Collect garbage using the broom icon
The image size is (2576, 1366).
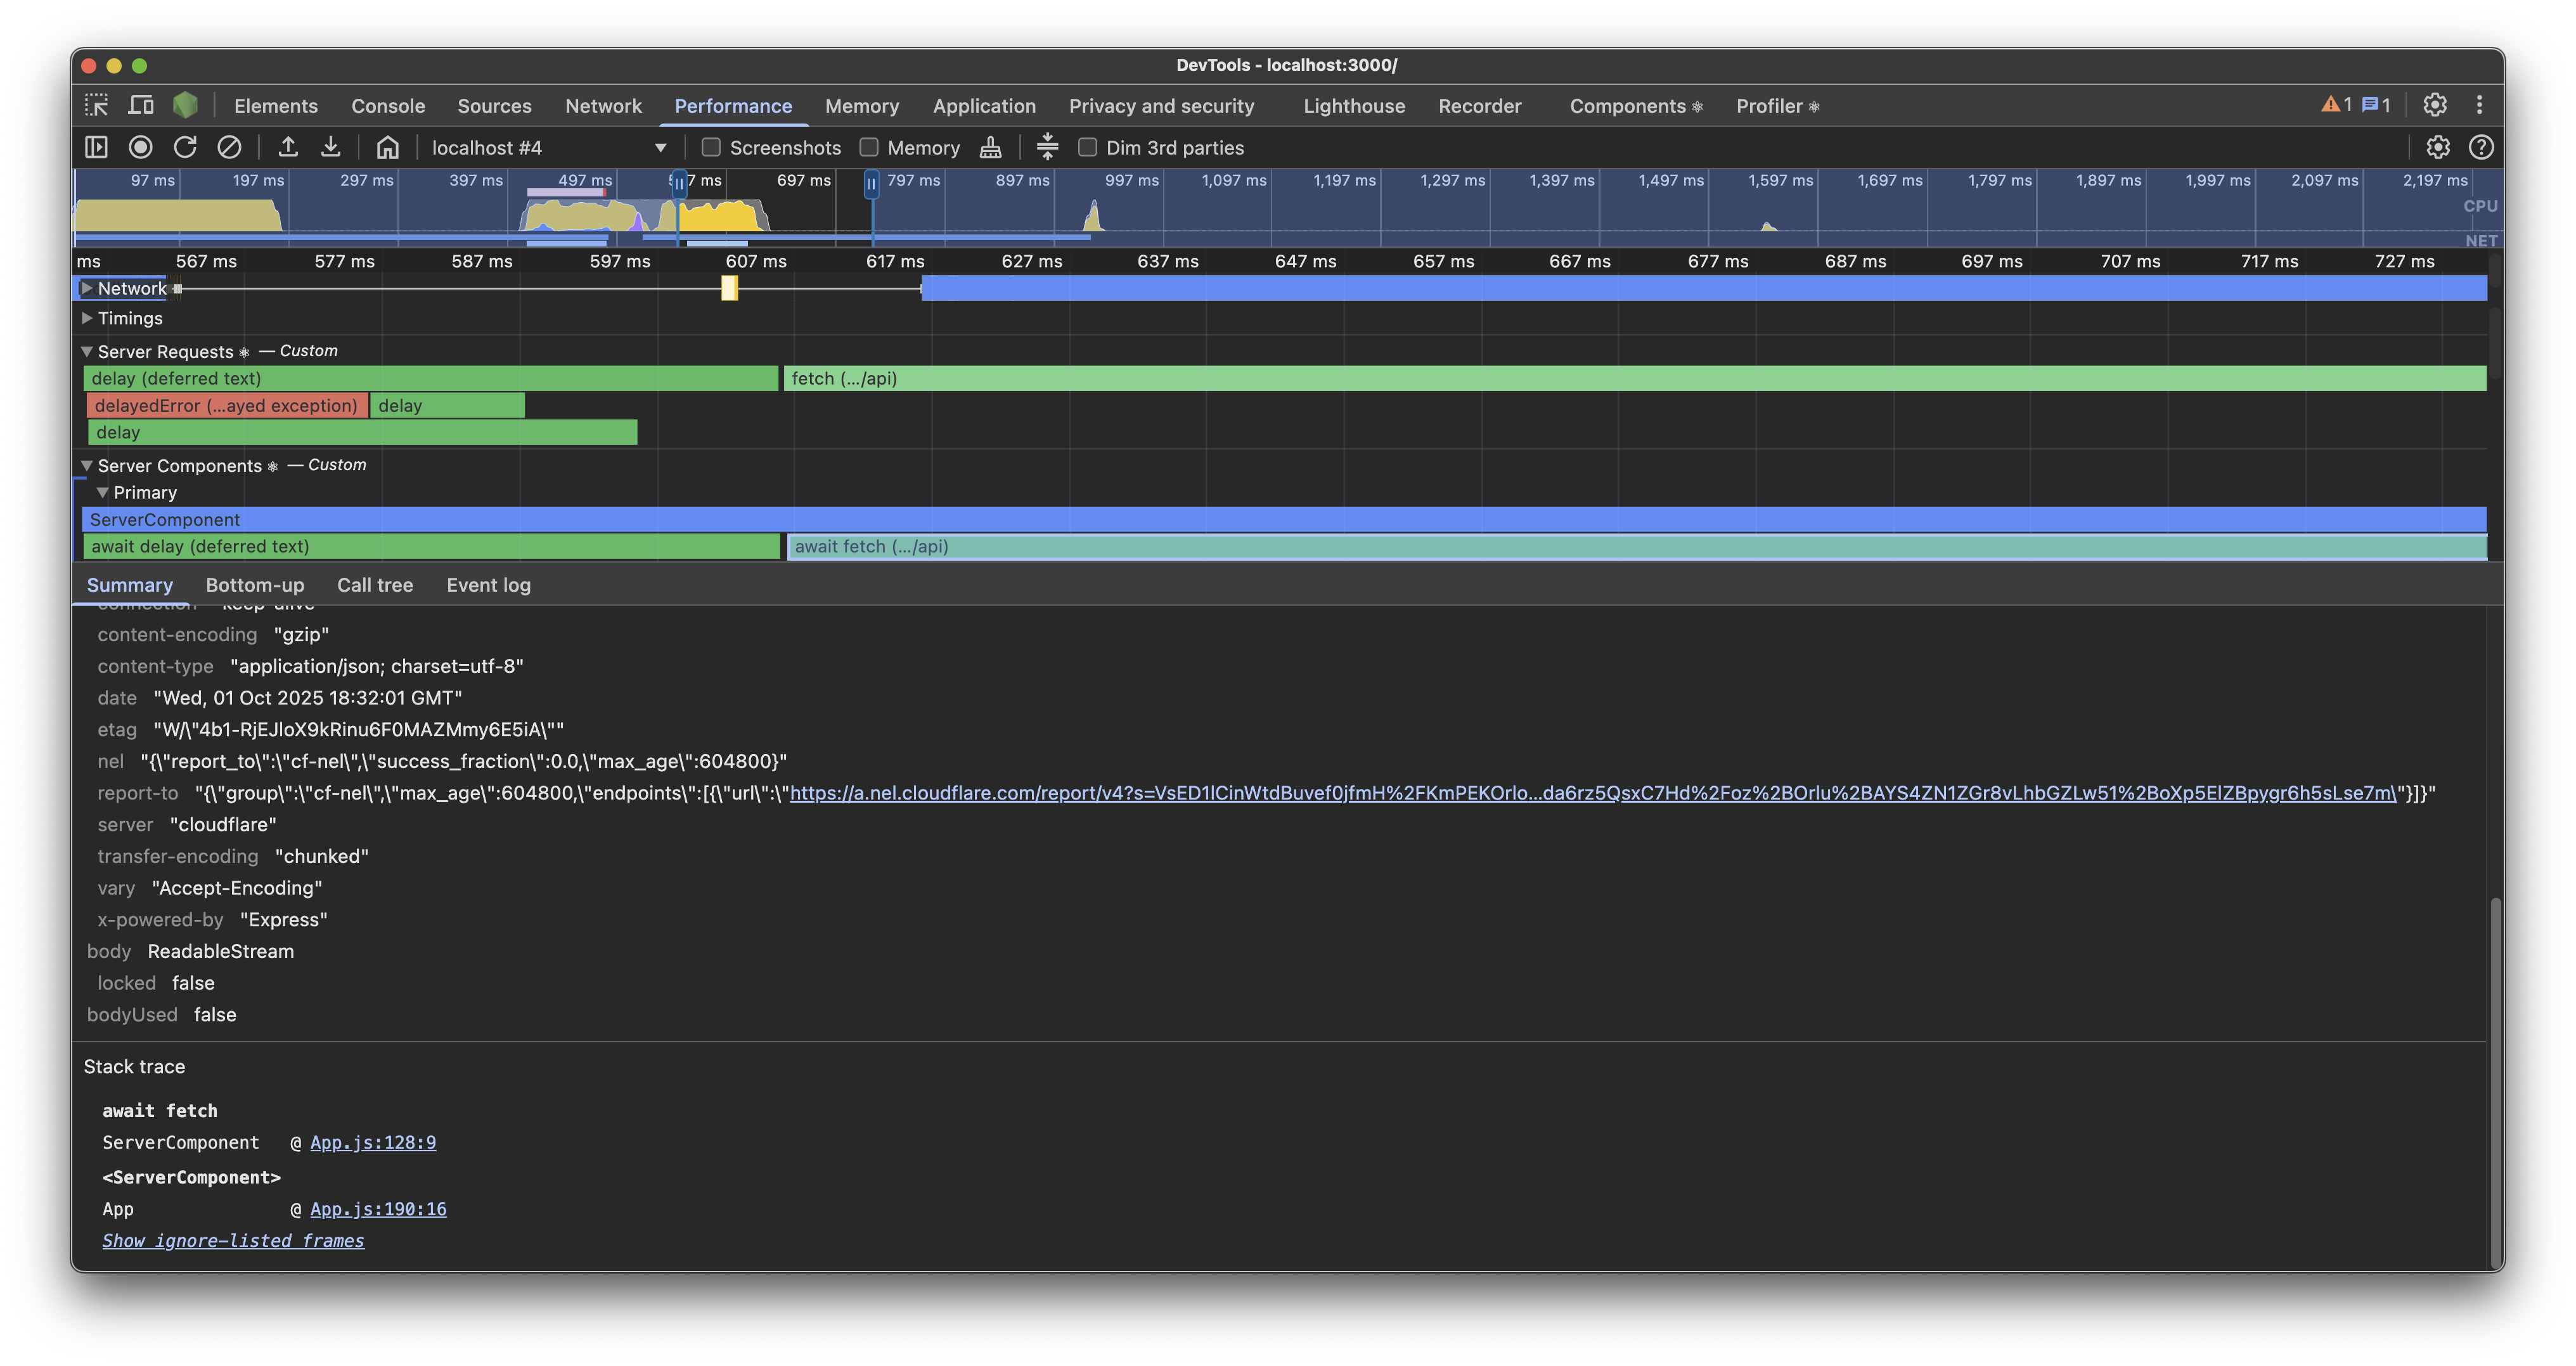pyautogui.click(x=989, y=147)
